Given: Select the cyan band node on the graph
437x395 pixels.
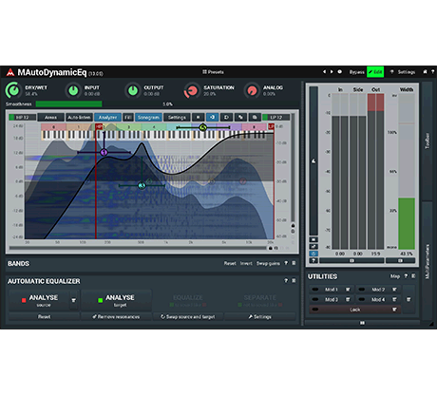Looking at the screenshot, I should [x=142, y=185].
